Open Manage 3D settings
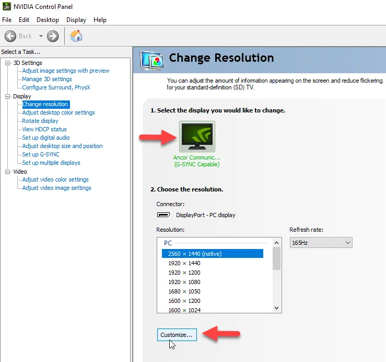This screenshot has width=386, height=362. [x=47, y=79]
